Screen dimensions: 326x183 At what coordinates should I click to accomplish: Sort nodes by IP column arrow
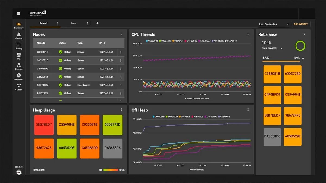[104, 43]
